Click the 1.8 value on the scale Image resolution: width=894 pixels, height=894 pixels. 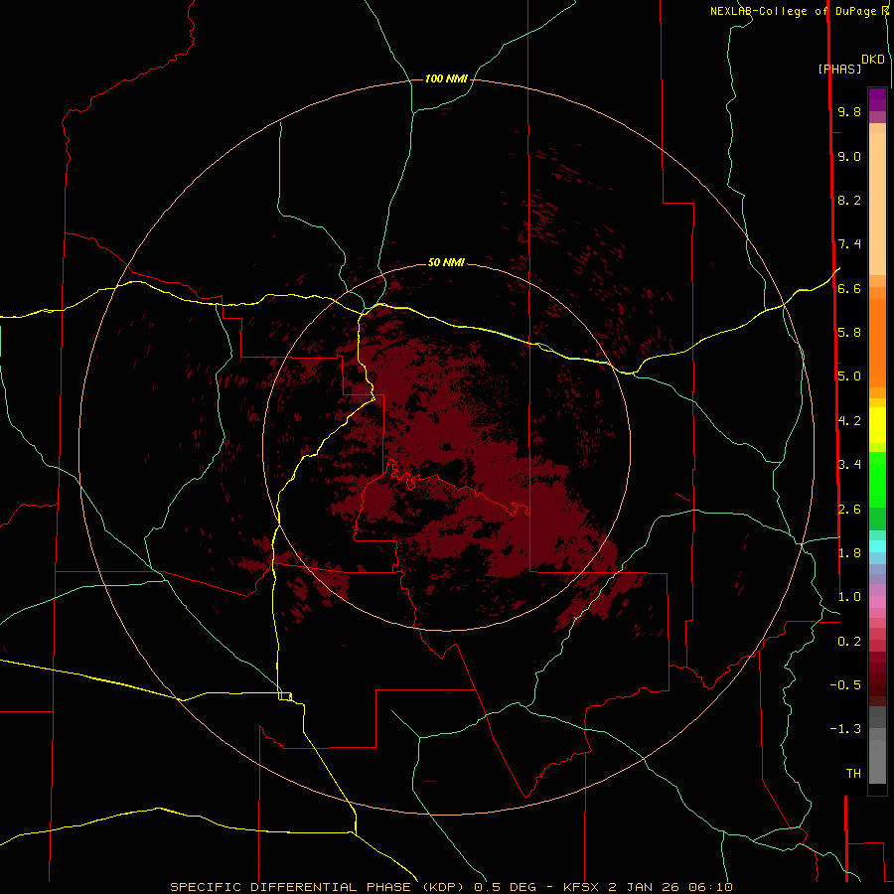(849, 552)
